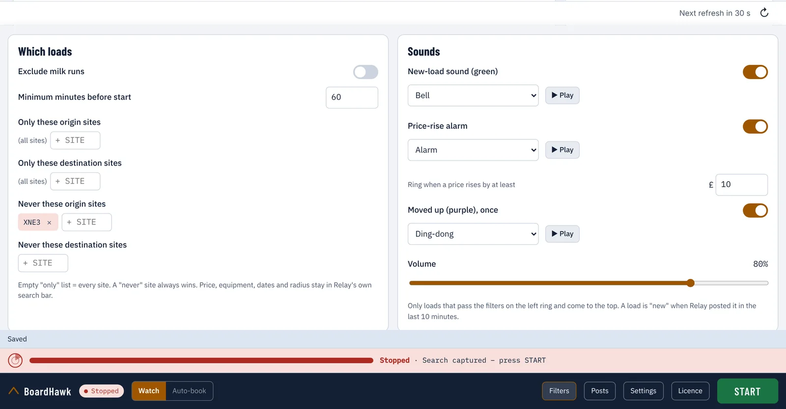Click the red stopped progress bar

click(x=201, y=360)
